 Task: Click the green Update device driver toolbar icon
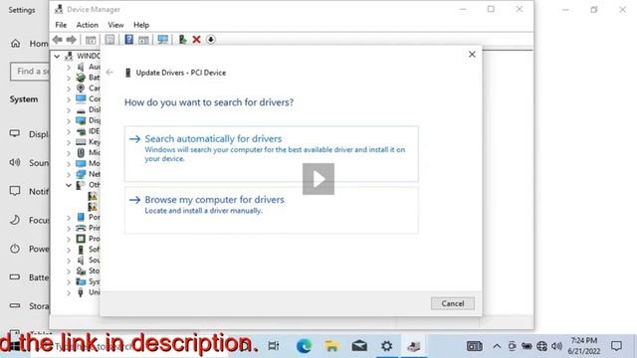(182, 40)
